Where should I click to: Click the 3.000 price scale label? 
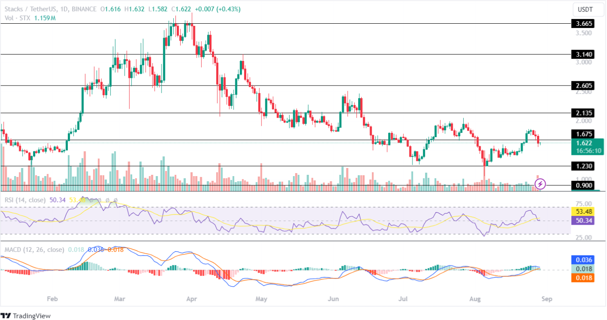[583, 62]
